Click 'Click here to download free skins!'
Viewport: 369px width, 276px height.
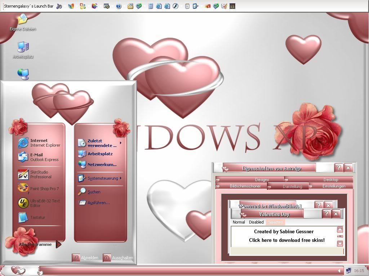tap(287, 240)
